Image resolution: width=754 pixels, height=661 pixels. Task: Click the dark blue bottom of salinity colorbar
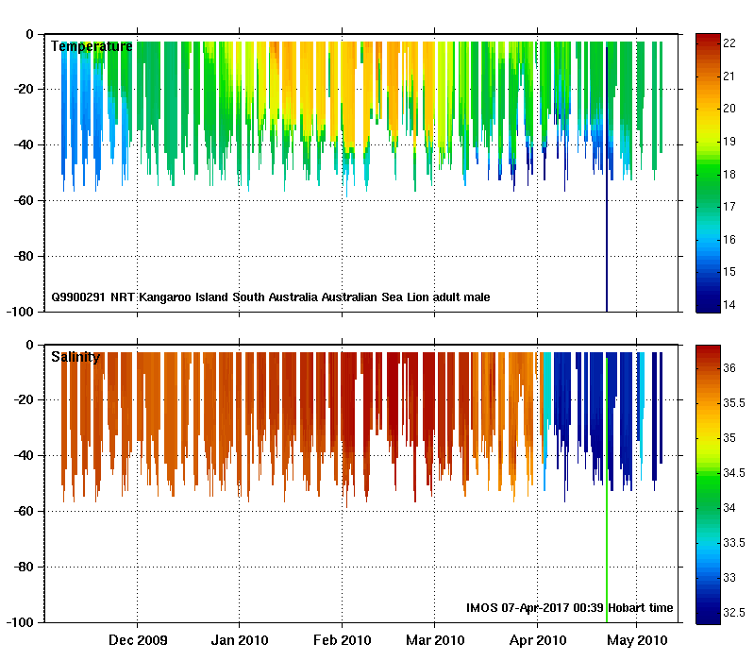point(709,614)
